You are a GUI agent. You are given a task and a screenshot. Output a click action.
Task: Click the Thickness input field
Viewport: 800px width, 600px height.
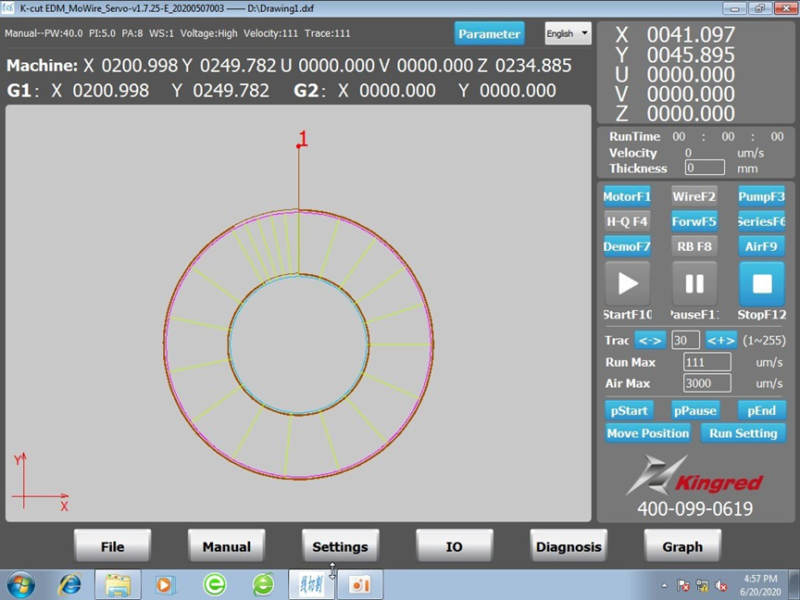[x=705, y=168]
